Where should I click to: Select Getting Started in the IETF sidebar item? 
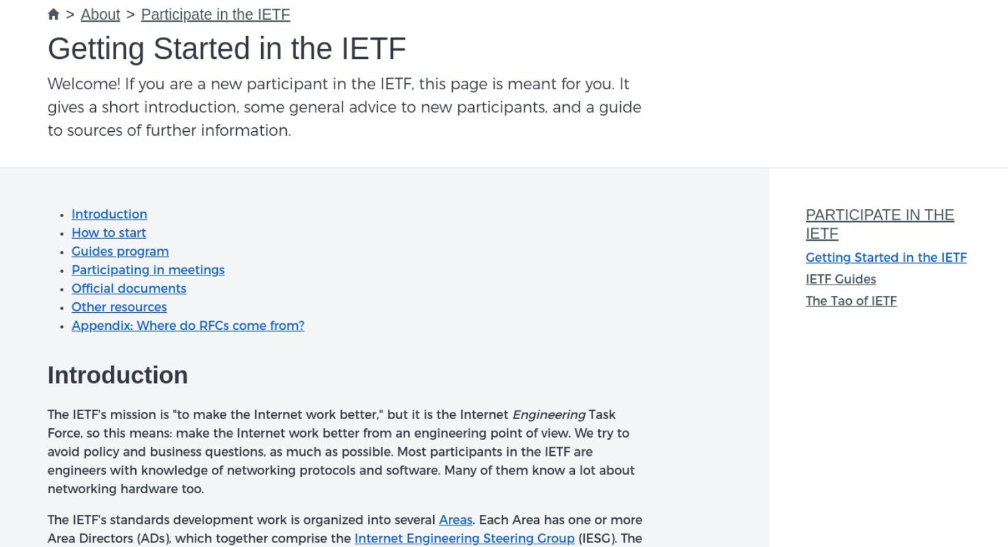click(x=886, y=258)
